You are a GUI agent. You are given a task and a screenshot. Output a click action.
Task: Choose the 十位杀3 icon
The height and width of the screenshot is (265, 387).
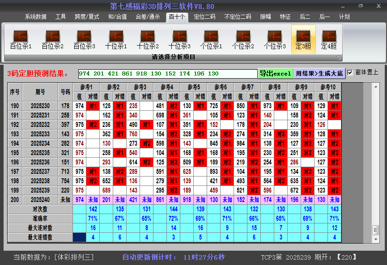pyautogui.click(x=179, y=39)
